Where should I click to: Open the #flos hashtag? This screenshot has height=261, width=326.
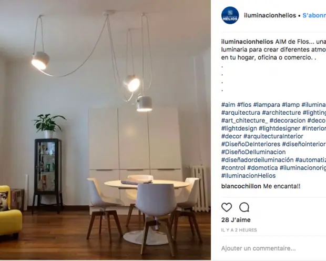244,105
